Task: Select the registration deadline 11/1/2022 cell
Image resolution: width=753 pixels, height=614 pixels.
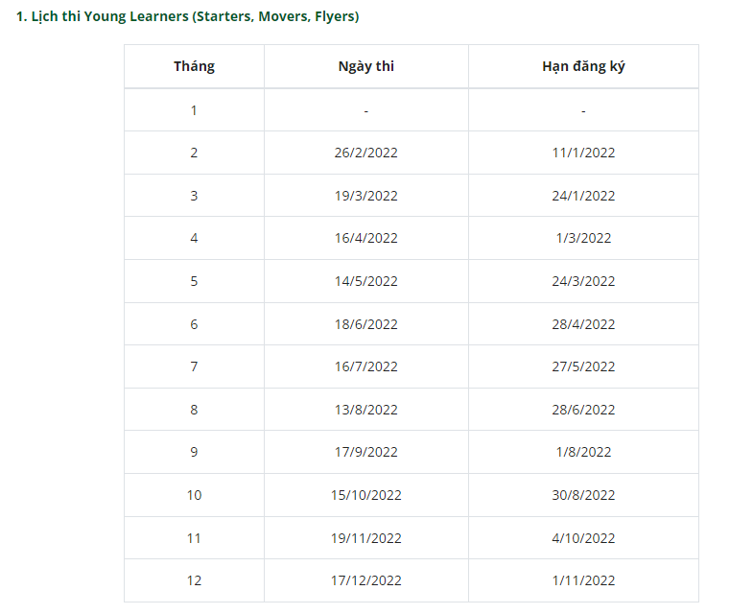Action: point(583,153)
